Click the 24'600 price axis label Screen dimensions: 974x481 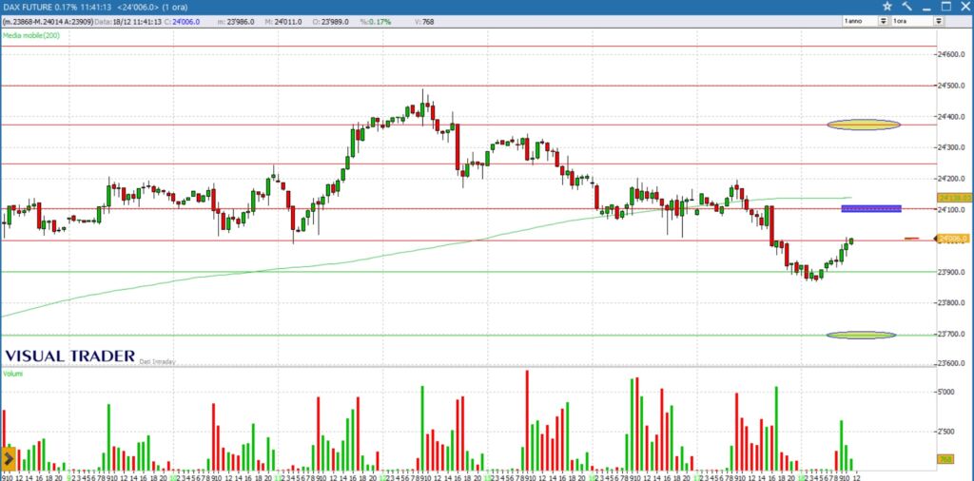(951, 55)
